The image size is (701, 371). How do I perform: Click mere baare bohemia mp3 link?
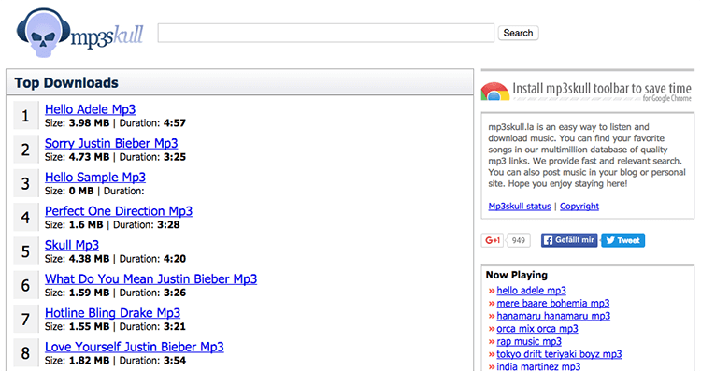click(x=553, y=303)
